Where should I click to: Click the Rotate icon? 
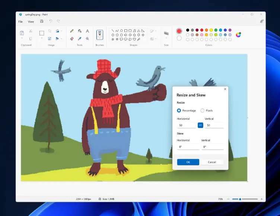tap(57, 31)
